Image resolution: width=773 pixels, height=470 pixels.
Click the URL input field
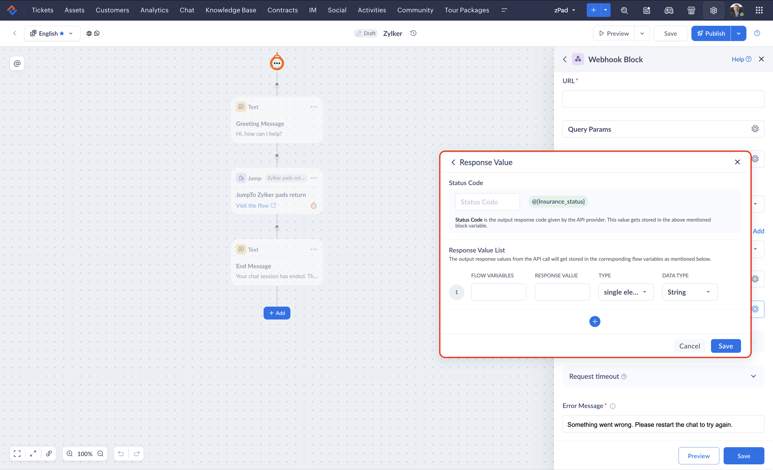663,99
